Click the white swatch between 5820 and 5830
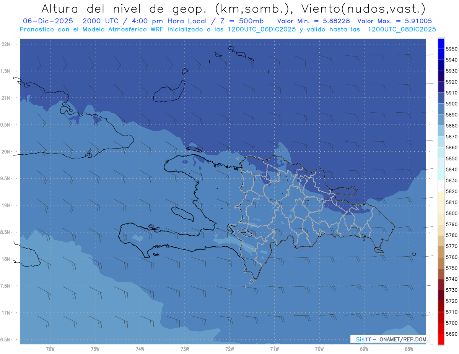Viewport: 459px width, 354px height. tap(441, 186)
